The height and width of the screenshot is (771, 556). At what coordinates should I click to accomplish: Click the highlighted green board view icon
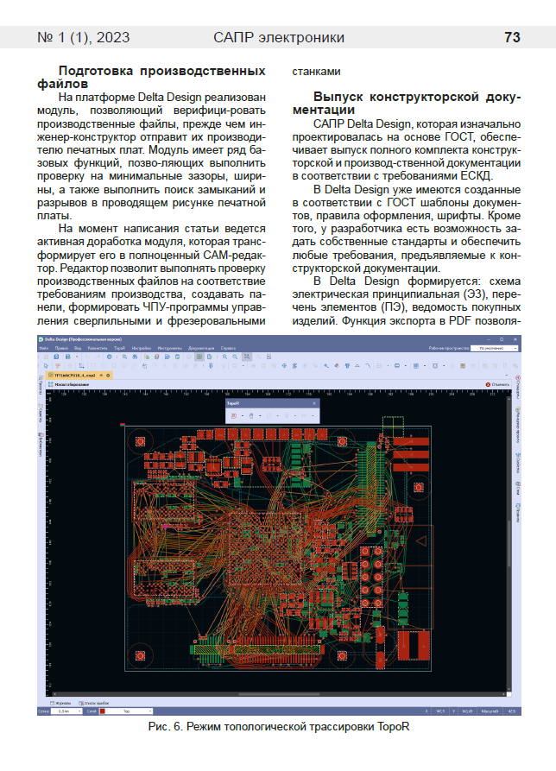(199, 357)
